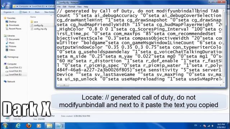Open the File menu in Notepad

59,7
